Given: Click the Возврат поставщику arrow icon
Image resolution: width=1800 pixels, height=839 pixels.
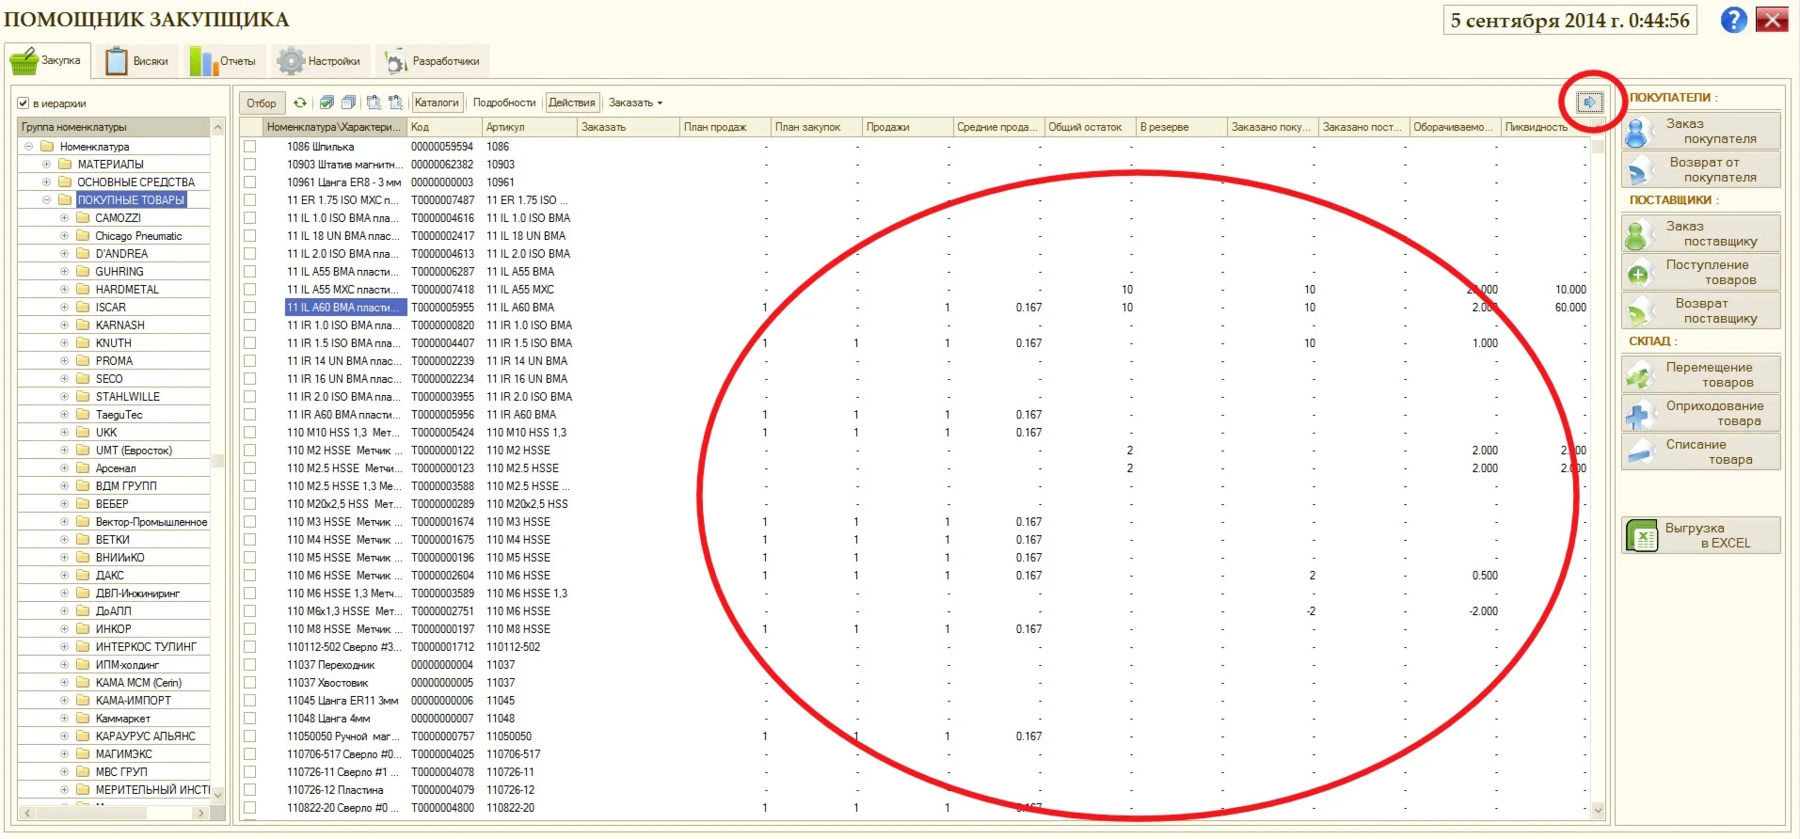Looking at the screenshot, I should [1638, 311].
